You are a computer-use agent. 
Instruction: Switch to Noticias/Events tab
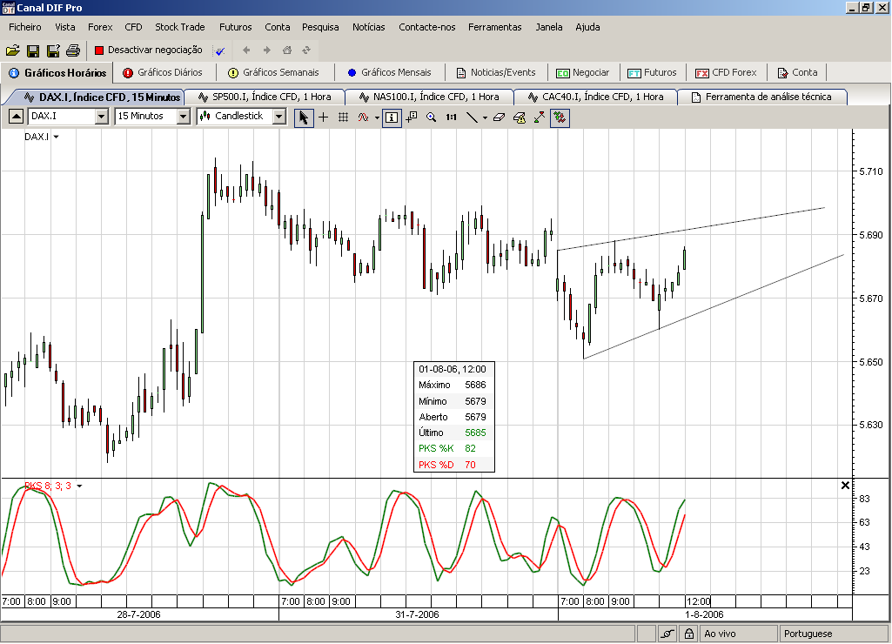(497, 73)
